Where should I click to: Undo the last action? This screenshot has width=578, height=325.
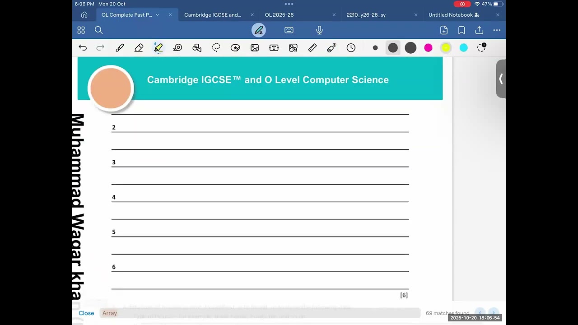[83, 48]
